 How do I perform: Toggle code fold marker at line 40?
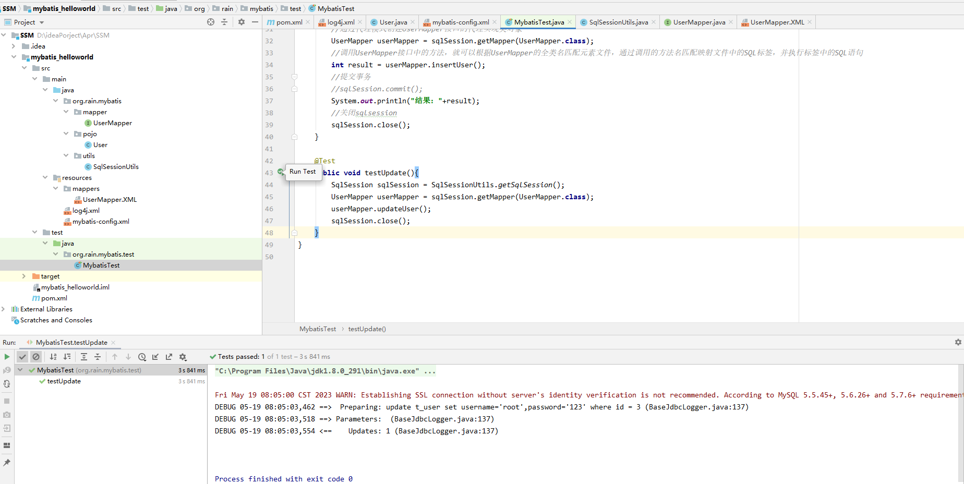294,137
